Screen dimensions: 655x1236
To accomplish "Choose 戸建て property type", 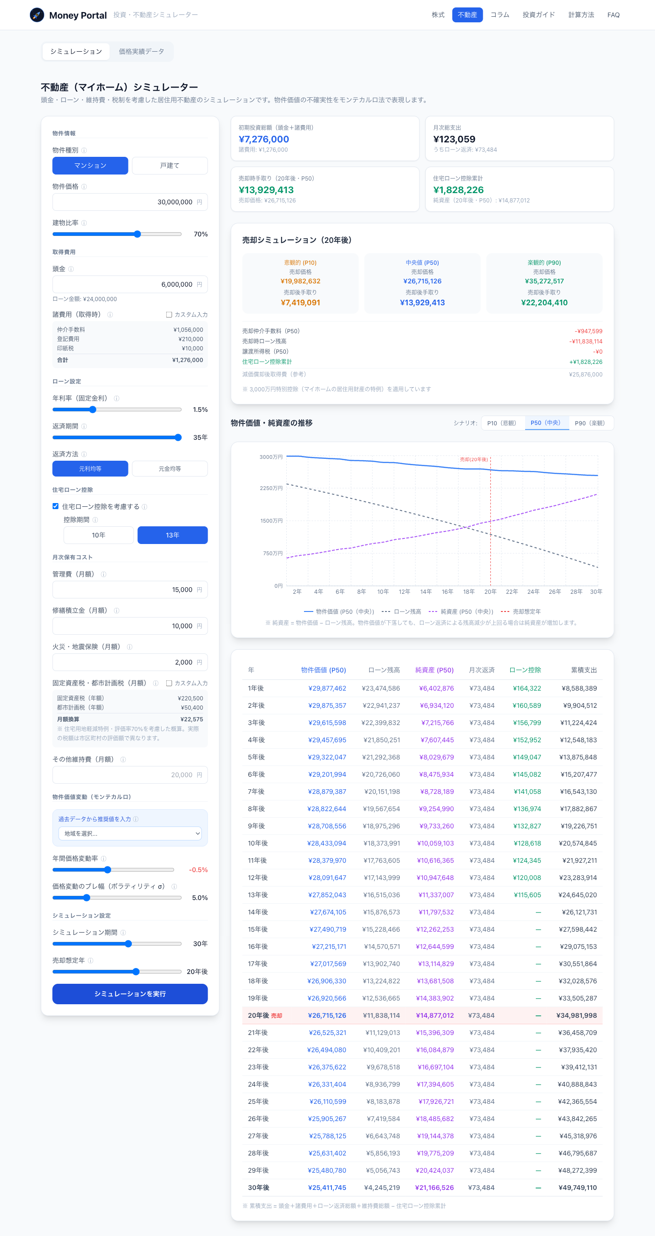I will [x=170, y=166].
